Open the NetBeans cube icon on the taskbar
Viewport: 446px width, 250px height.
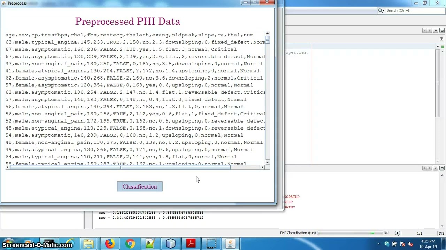tap(170, 243)
